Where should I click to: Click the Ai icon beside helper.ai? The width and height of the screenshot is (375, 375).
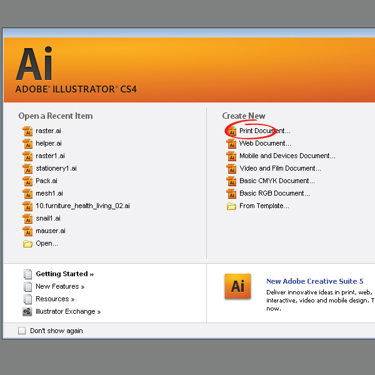click(x=27, y=144)
